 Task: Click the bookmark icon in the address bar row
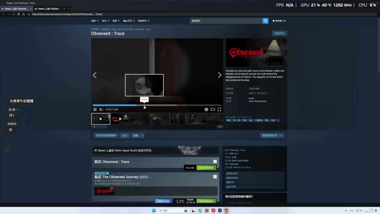[x=18, y=14]
